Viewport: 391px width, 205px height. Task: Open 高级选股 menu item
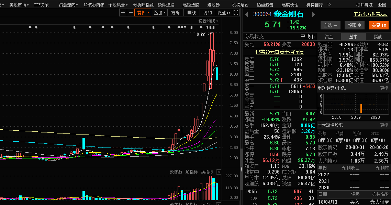coord(191,5)
